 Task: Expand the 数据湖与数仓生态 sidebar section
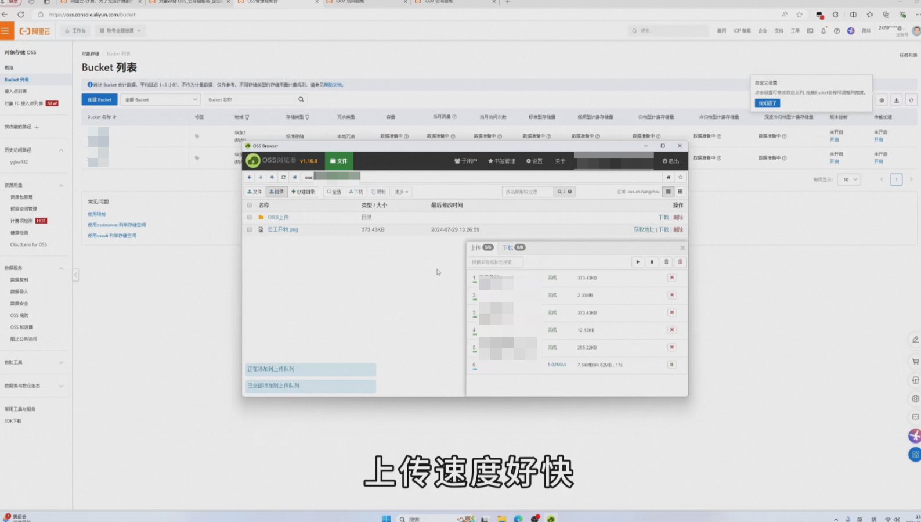coord(61,386)
